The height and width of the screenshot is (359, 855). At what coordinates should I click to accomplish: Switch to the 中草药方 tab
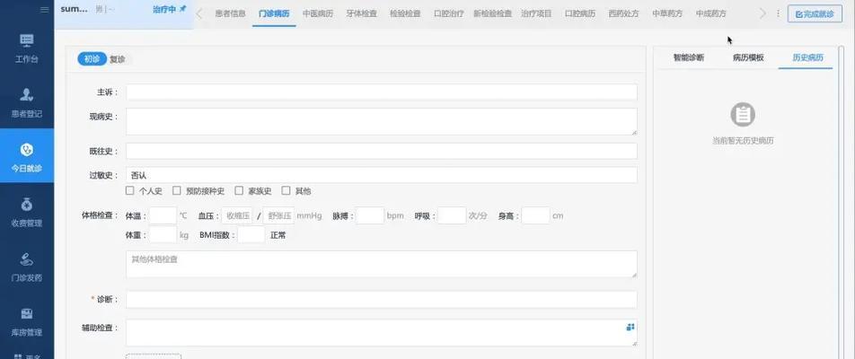[667, 14]
